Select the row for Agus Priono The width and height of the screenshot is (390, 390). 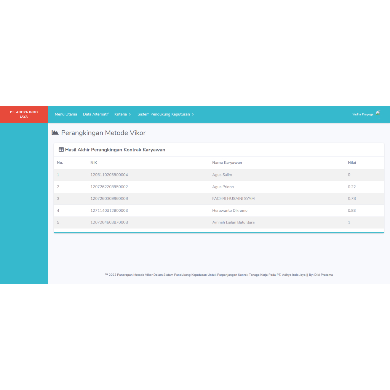219,187
